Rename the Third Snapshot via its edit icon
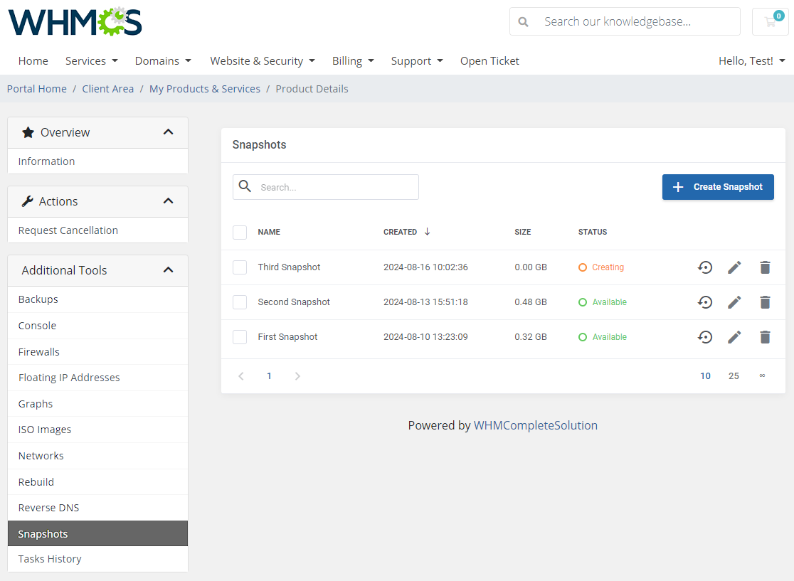 [x=734, y=267]
